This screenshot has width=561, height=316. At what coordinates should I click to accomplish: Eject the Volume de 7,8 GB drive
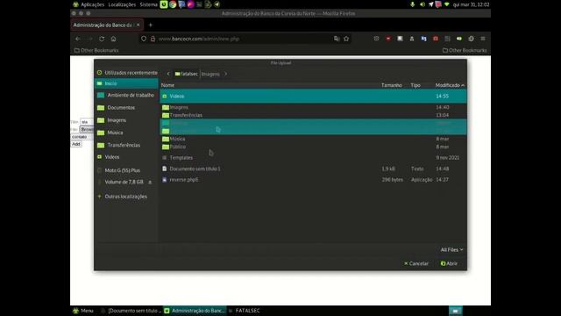tap(150, 183)
